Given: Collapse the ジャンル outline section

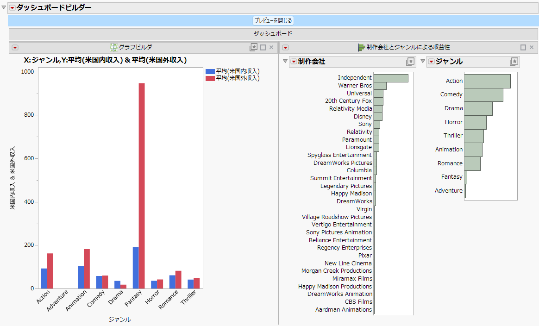Looking at the screenshot, I should pos(423,61).
